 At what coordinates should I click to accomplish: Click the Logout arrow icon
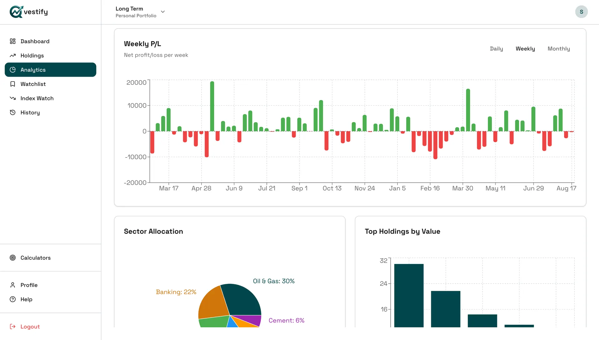click(x=12, y=327)
